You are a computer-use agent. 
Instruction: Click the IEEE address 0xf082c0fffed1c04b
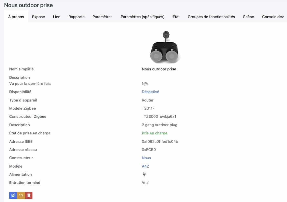point(160,142)
